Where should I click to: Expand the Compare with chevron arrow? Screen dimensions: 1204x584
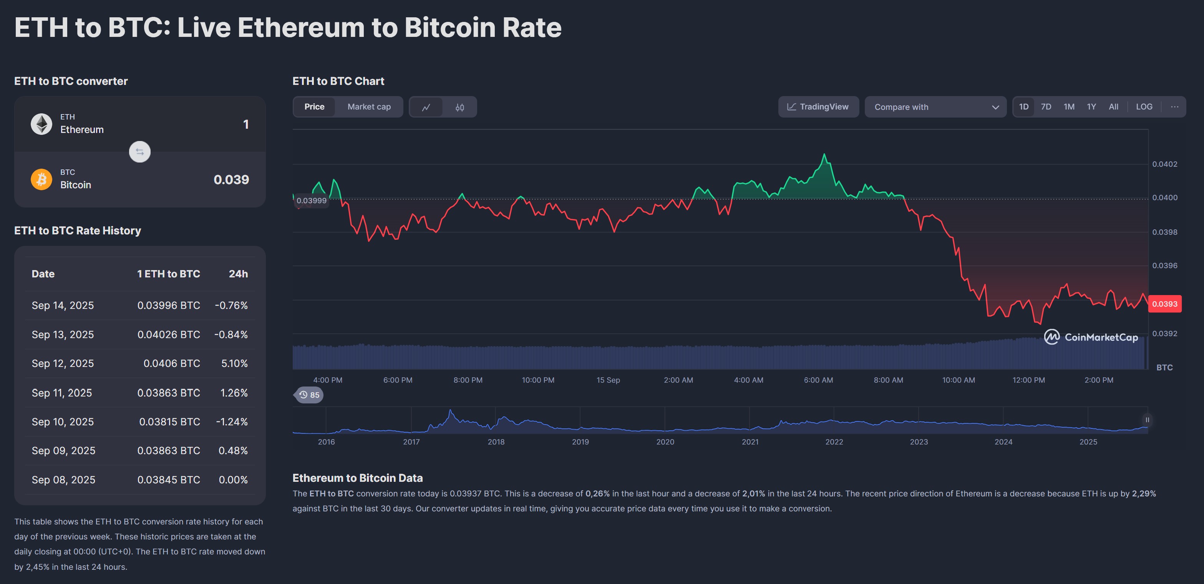[995, 107]
